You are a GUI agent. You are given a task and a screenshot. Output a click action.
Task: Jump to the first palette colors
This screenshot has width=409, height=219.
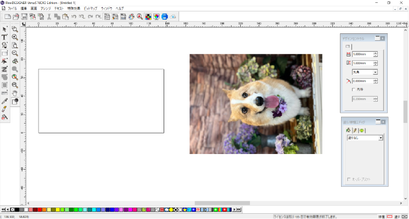click(3, 209)
